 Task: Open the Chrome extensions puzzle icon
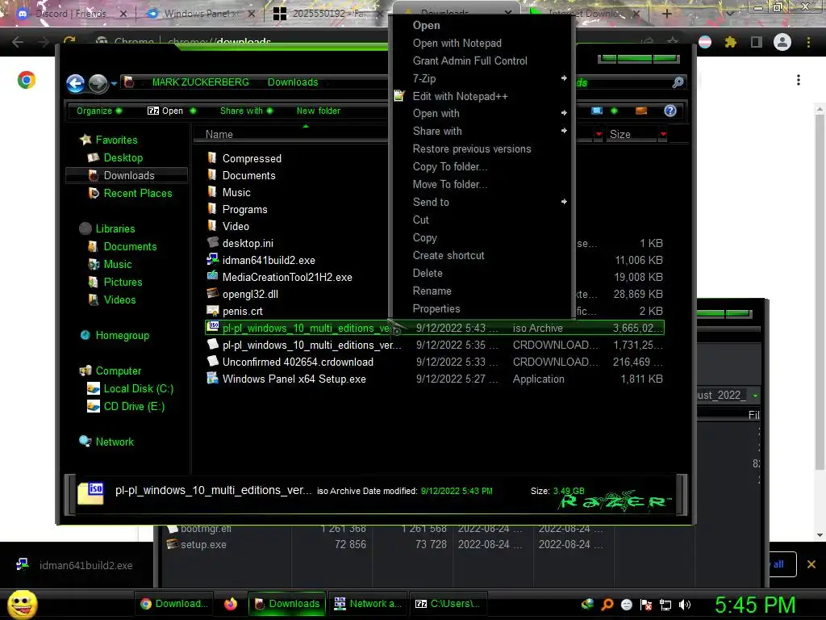click(730, 42)
